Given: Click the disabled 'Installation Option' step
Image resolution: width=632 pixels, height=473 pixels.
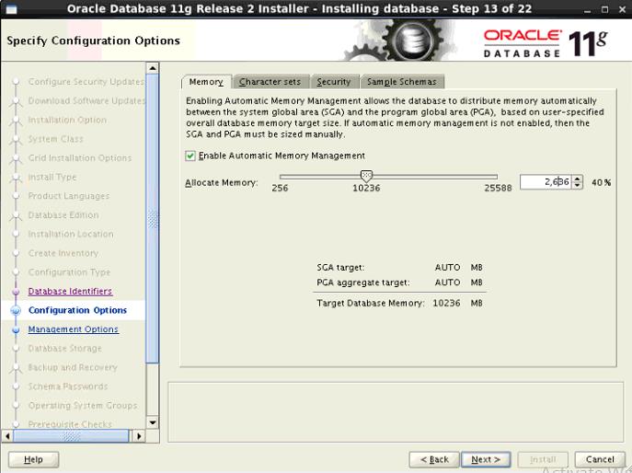Looking at the screenshot, I should point(67,120).
